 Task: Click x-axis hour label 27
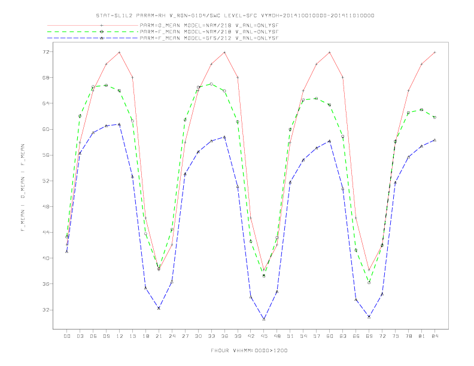185,336
